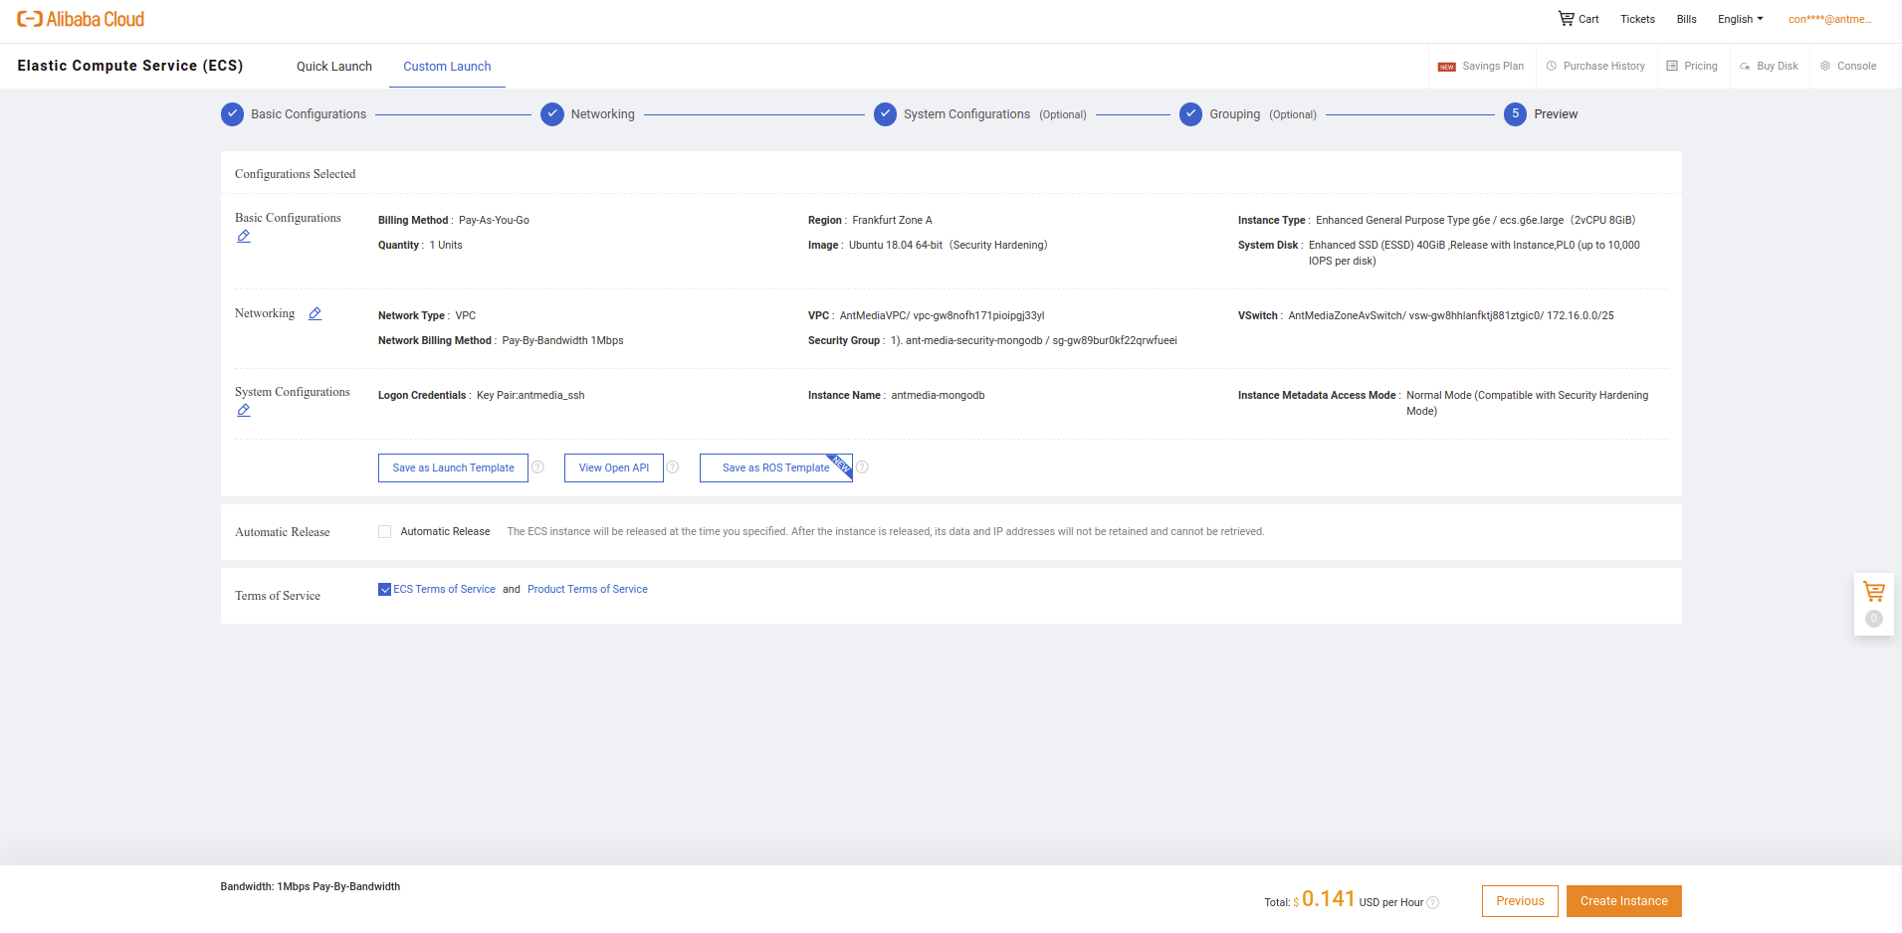Click the Ubuntu 18.04 64-bit image value

(948, 246)
